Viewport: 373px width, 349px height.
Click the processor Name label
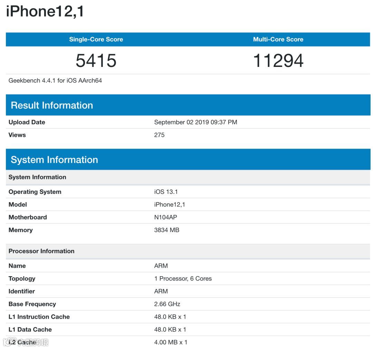click(17, 266)
